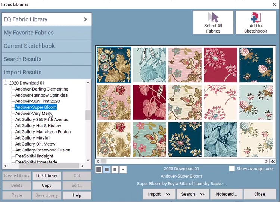Click the disabled Save Library button
The image size is (280, 202).
point(47,195)
